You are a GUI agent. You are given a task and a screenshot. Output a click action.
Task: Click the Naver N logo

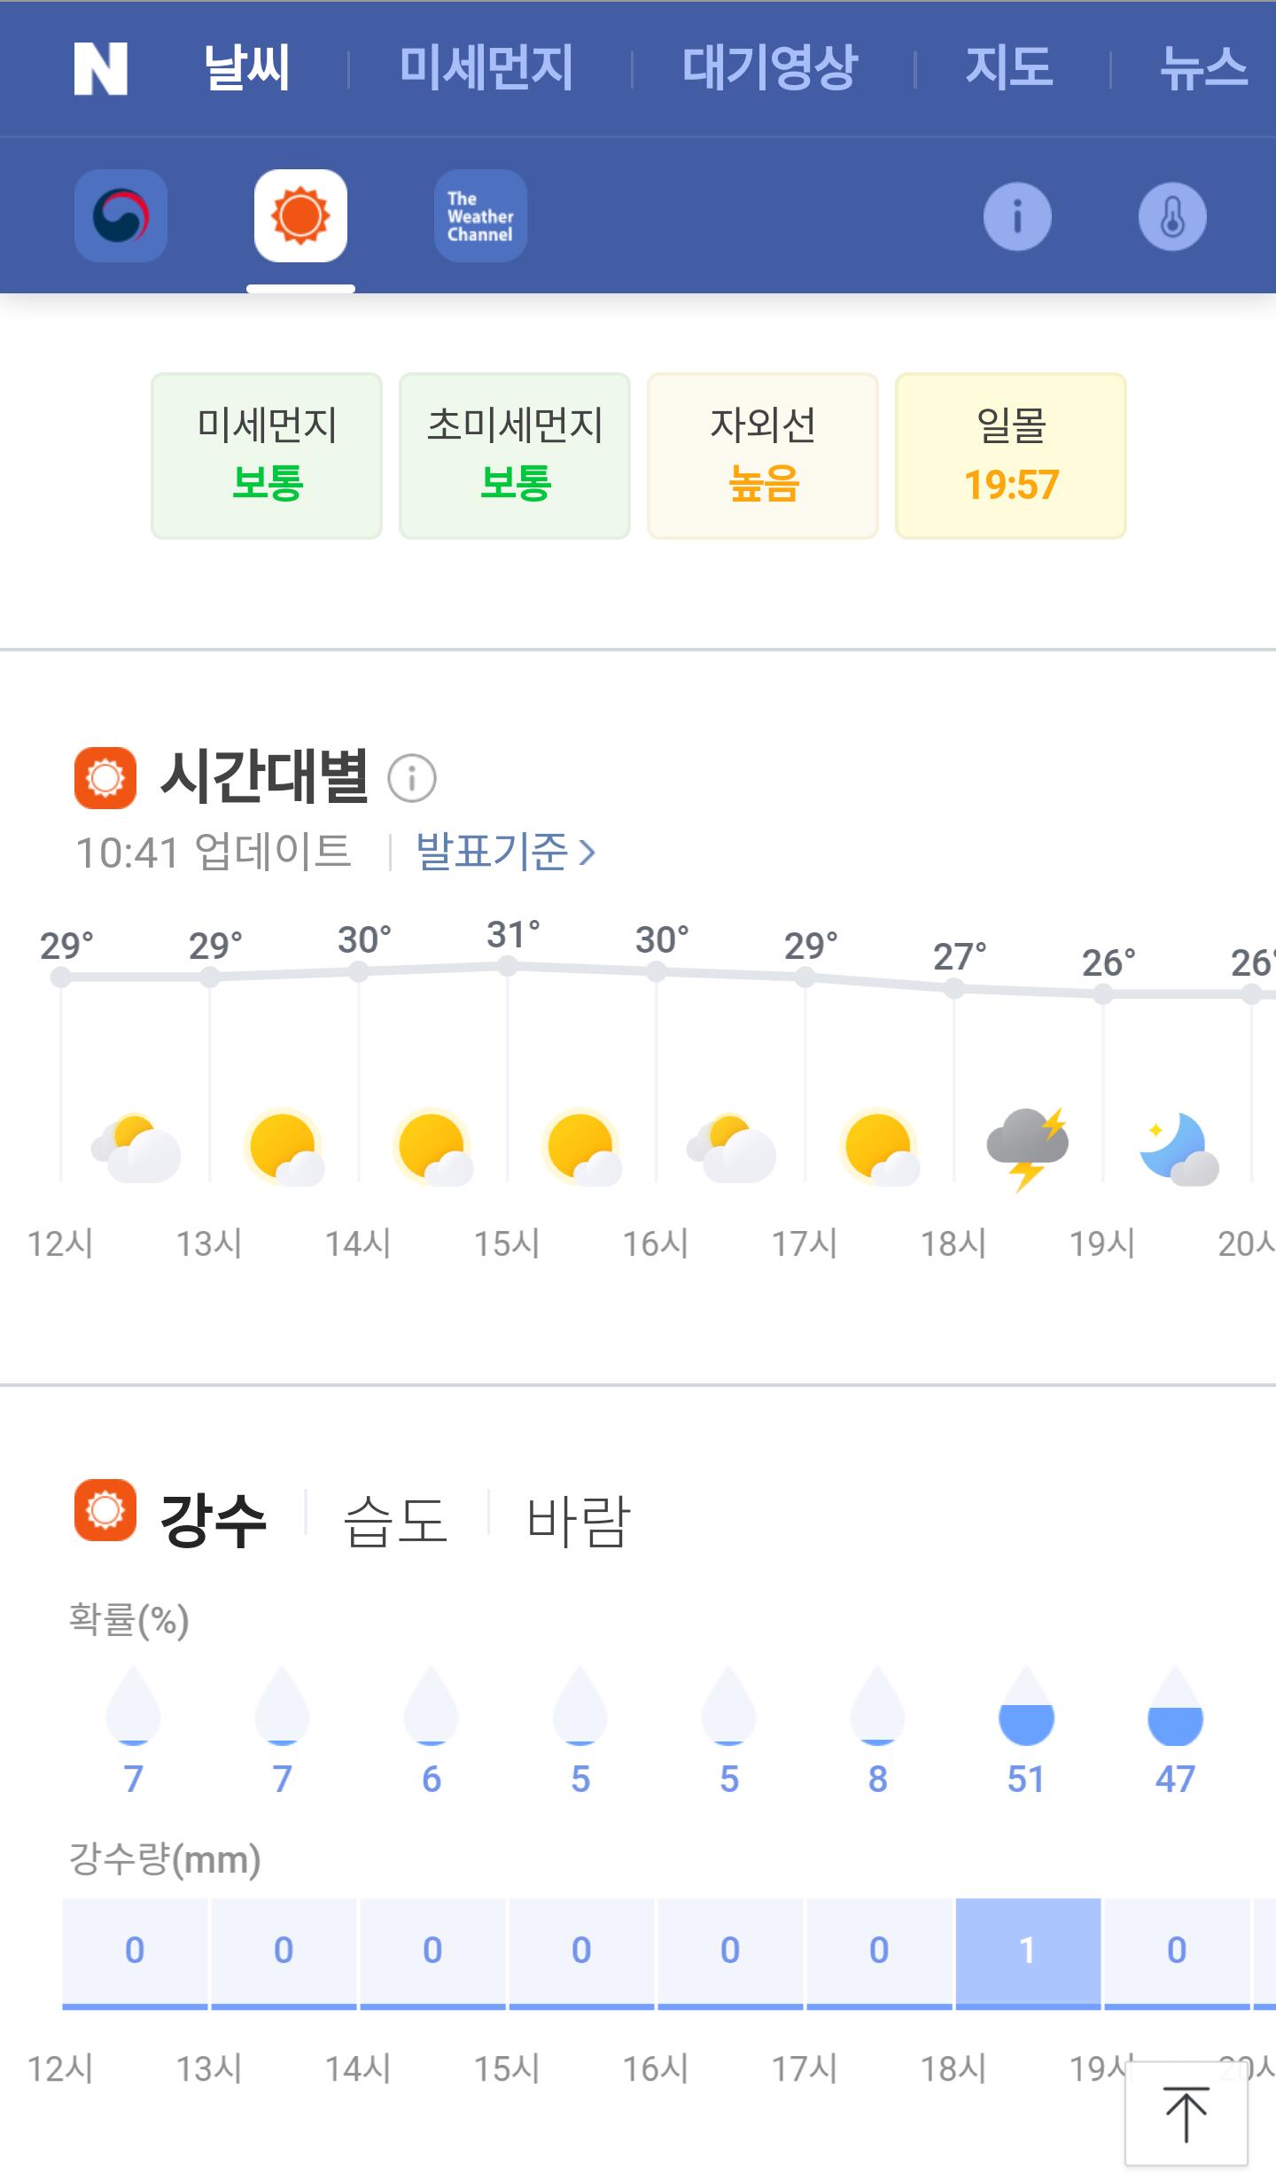100,68
